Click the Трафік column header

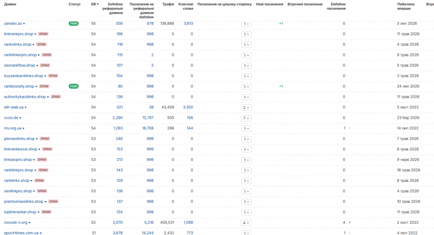pos(168,4)
